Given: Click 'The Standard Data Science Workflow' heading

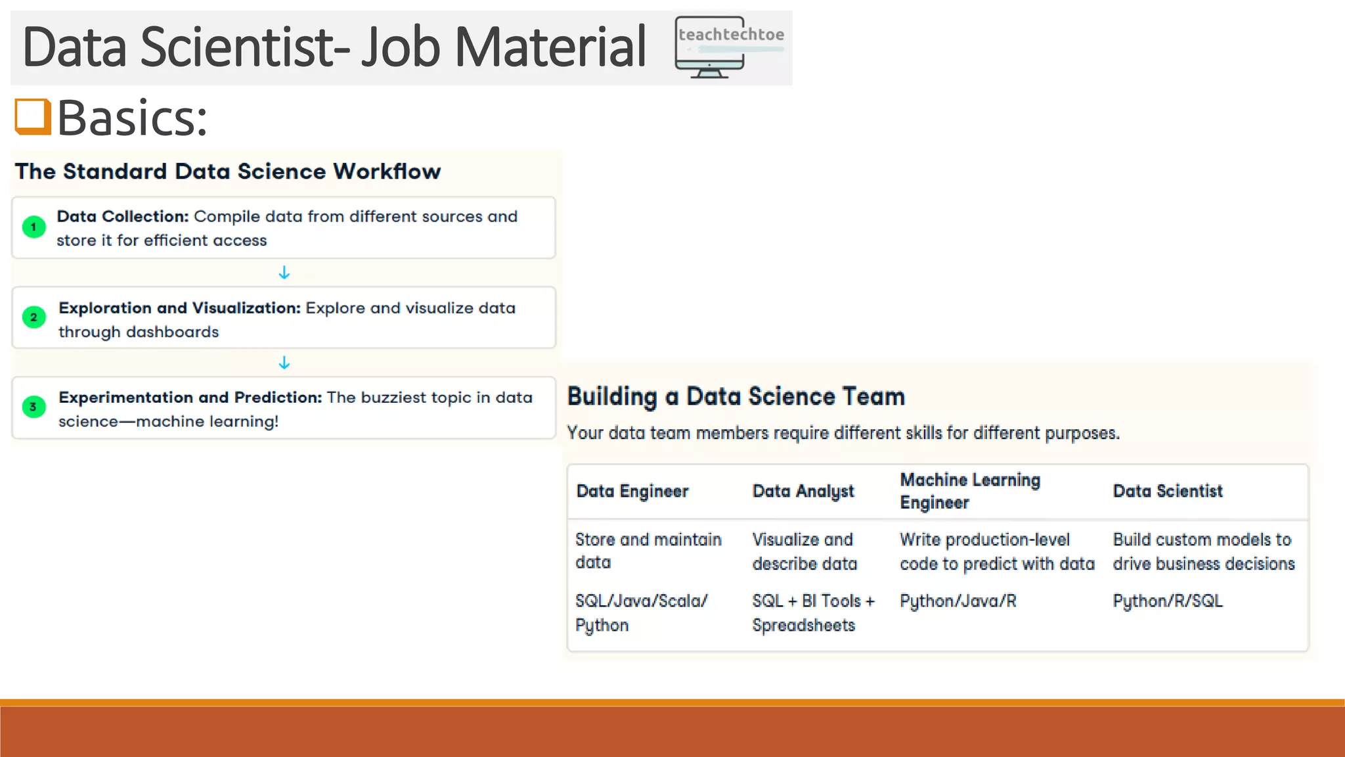Looking at the screenshot, I should [x=228, y=172].
